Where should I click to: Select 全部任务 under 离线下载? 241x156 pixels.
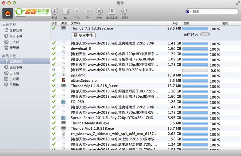[25, 61]
